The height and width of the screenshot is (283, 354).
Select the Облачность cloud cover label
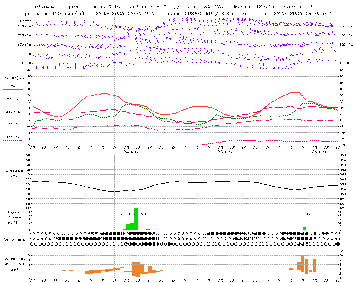14,240
